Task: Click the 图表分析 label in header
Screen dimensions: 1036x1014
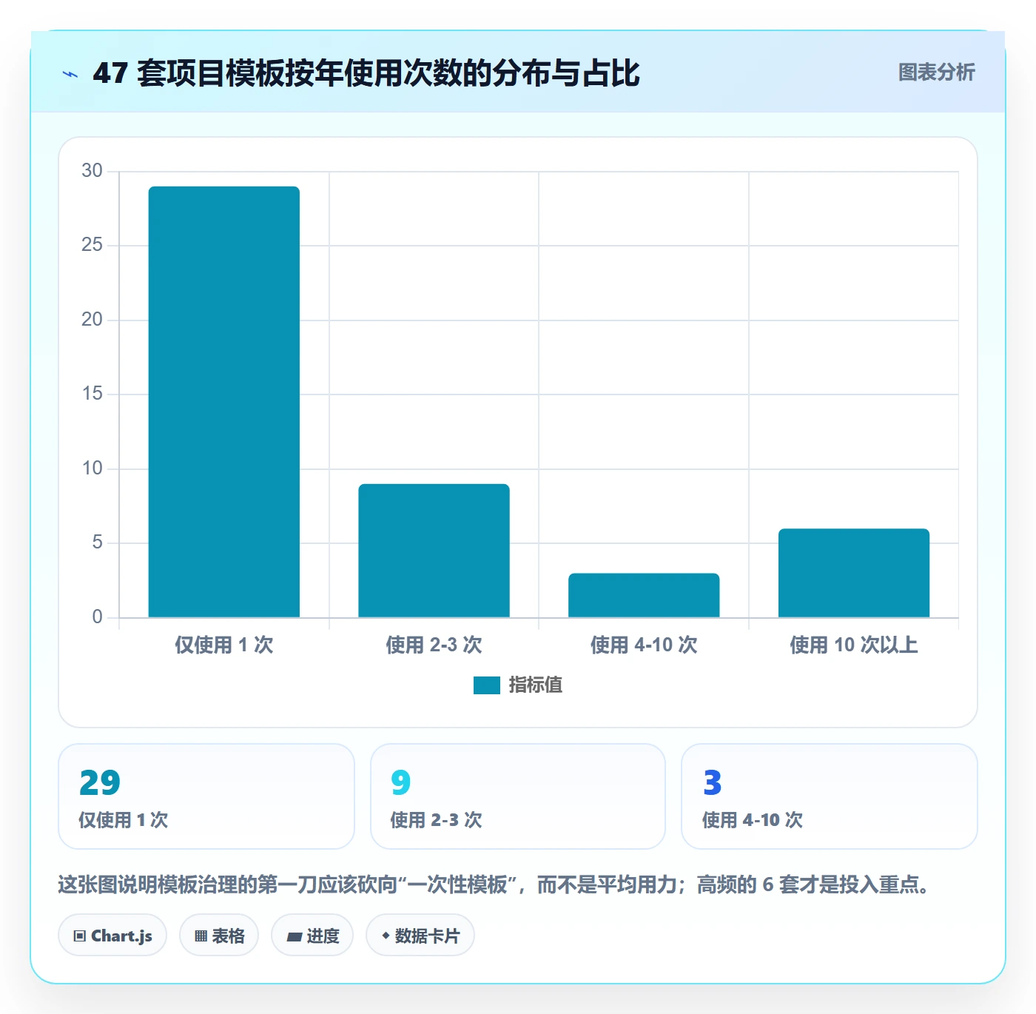Action: pyautogui.click(x=936, y=73)
